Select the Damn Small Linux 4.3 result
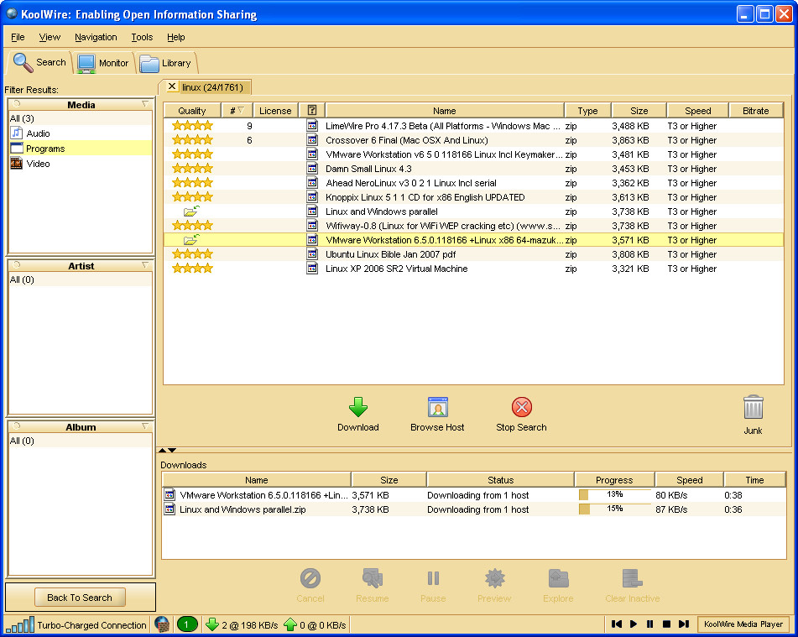The image size is (798, 637). 473,169
